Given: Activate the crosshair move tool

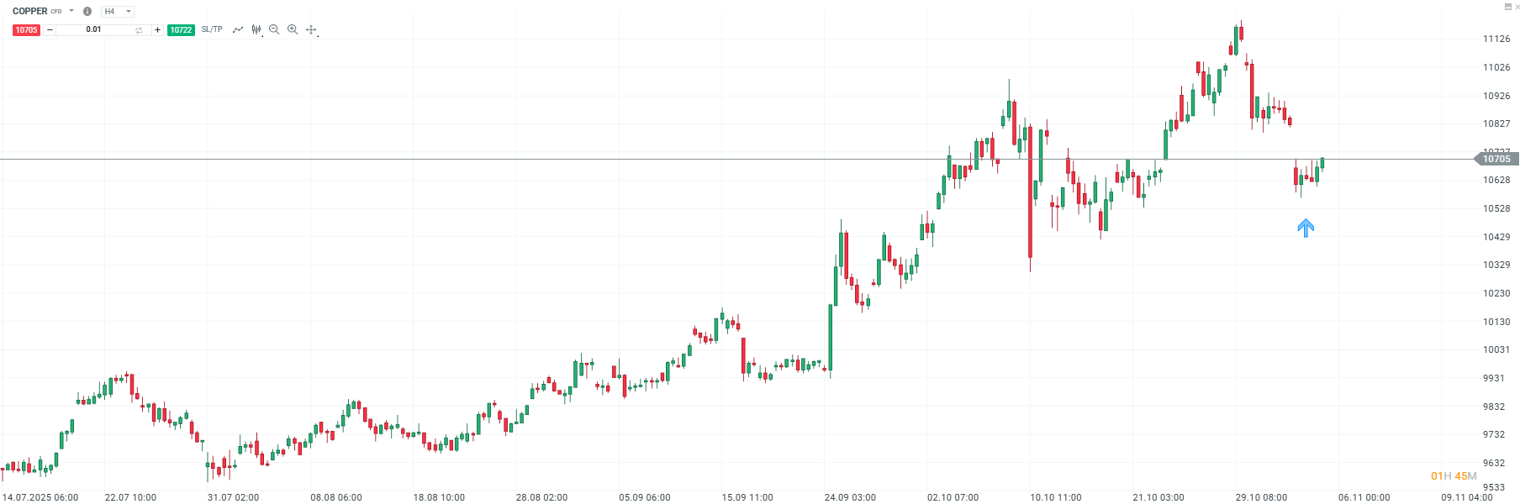Looking at the screenshot, I should (311, 29).
